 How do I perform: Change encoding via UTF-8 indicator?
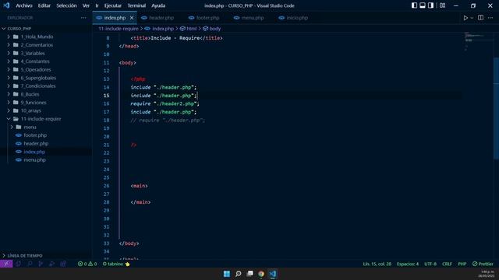(x=430, y=264)
